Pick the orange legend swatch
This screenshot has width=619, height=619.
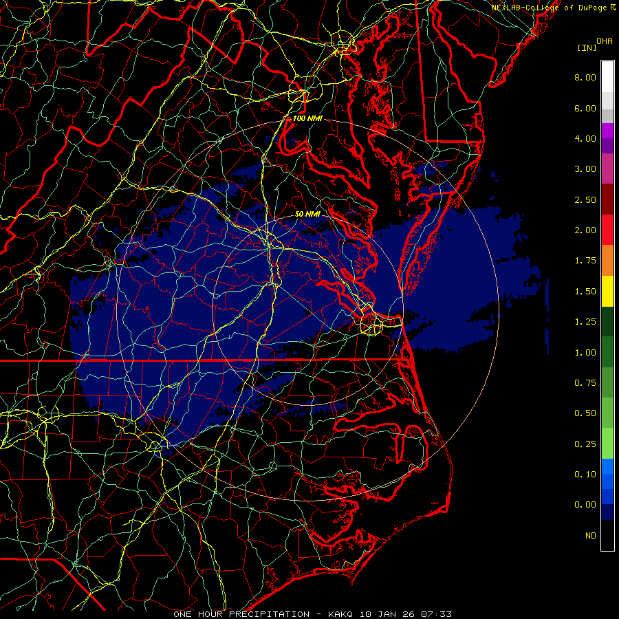607,261
